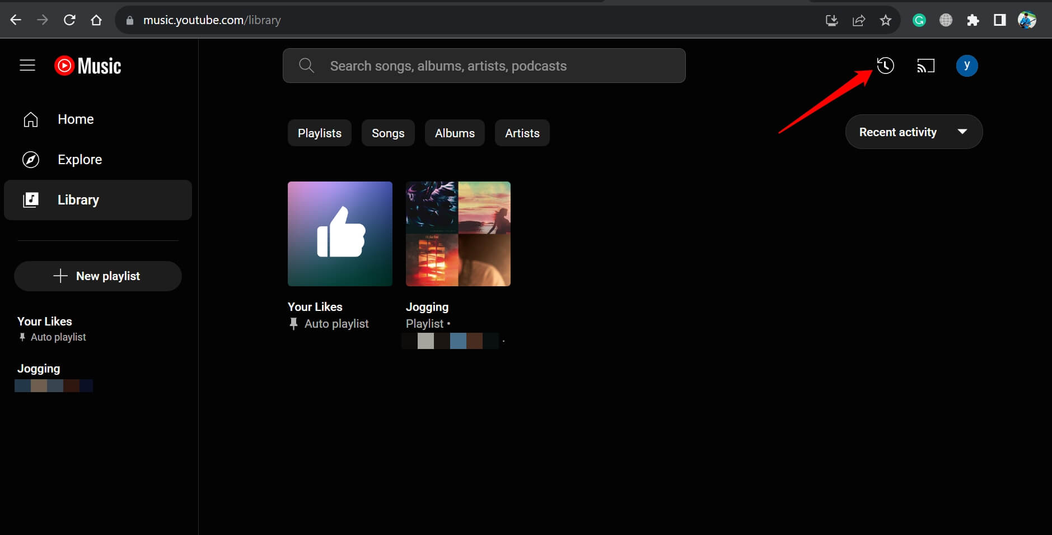Open the browser extensions puzzle menu

point(974,20)
